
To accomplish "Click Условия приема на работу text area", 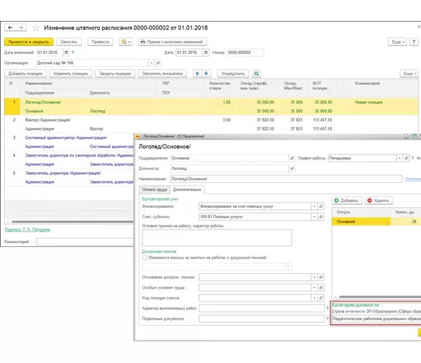I will point(217,238).
